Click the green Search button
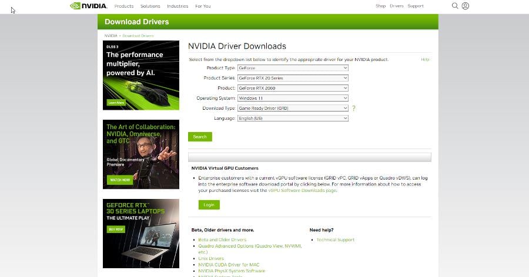Viewport: 529px width, 277px height. (x=200, y=137)
